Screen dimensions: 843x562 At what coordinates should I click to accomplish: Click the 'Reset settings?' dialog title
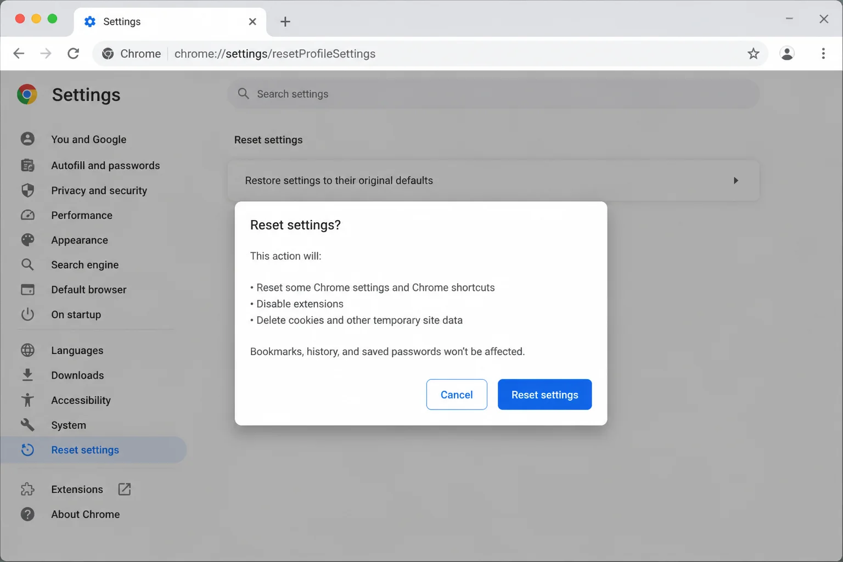click(295, 225)
